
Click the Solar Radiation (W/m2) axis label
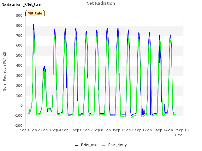coord(4,71)
